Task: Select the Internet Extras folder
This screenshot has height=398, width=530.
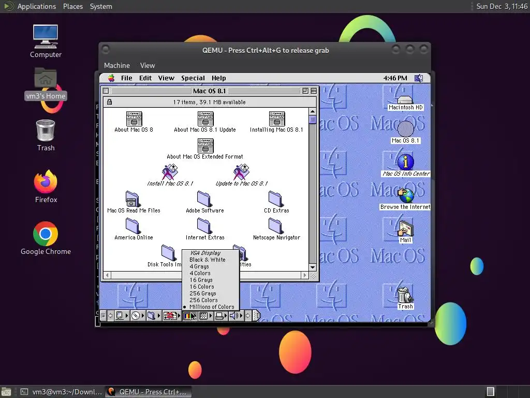Action: tap(204, 226)
